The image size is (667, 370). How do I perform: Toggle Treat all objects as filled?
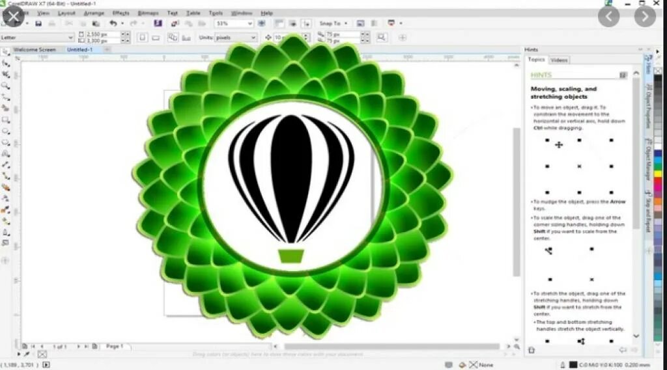pyautogui.click(x=381, y=37)
